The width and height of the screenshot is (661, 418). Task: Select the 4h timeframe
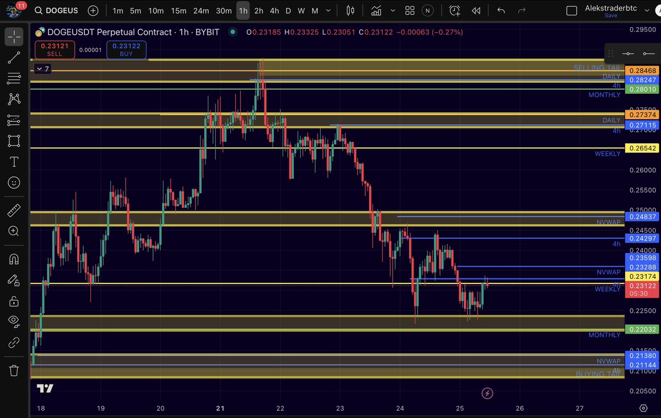pos(274,10)
